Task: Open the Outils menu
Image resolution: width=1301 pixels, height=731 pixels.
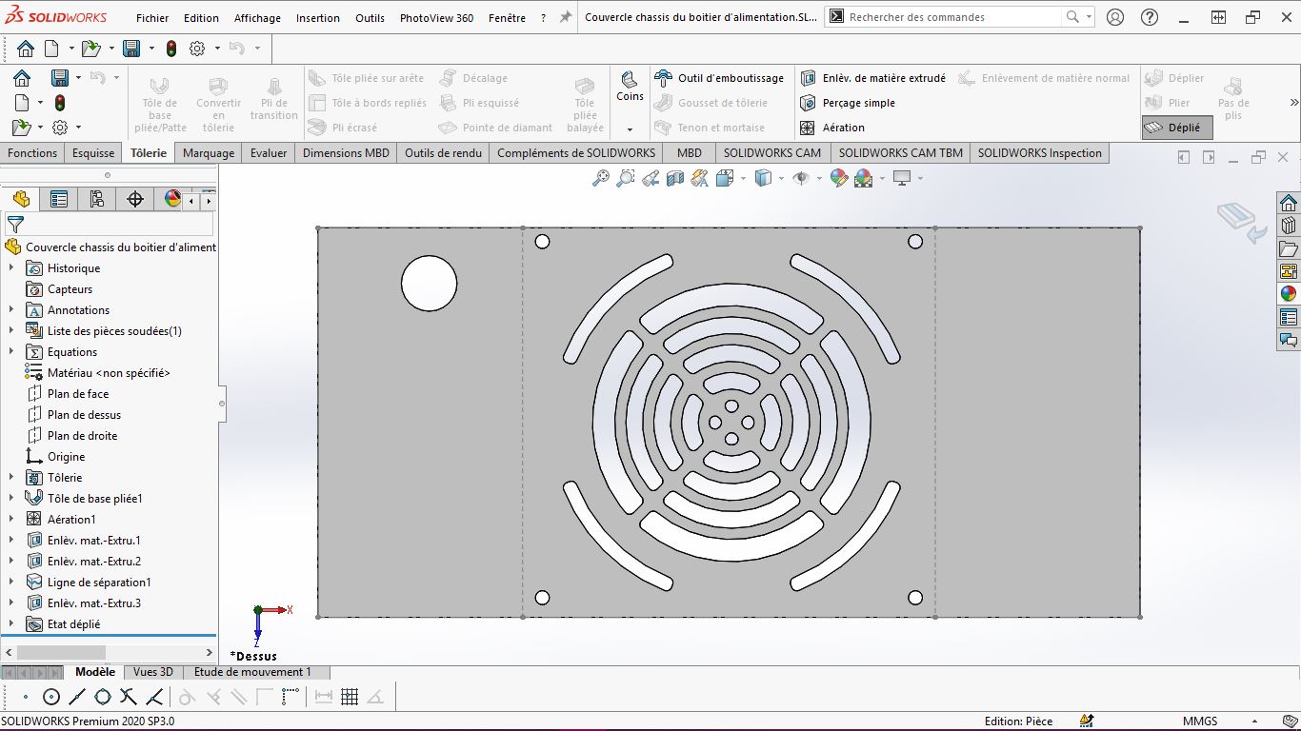Action: click(x=370, y=18)
